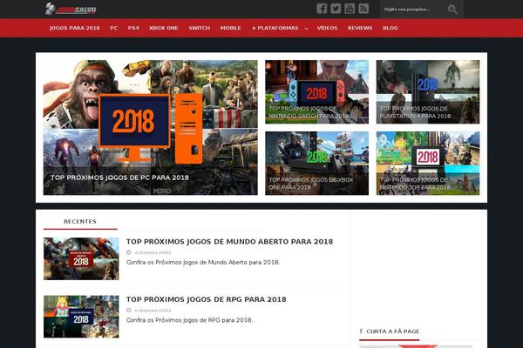Screen dimensions: 523x348
Task: Click the clock icon on Mundo Aberto post
Action: [x=129, y=252]
